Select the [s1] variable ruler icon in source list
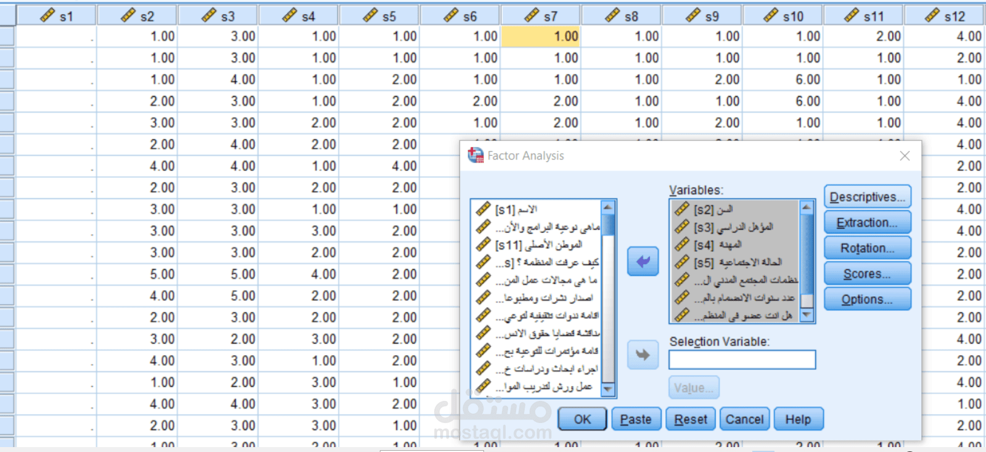Viewport: 986px width, 452px height. coord(483,209)
